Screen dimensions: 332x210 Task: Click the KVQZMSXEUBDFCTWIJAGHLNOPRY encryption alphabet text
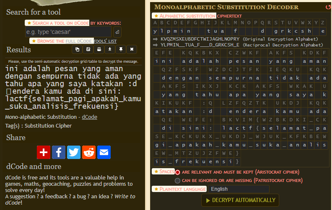point(200,39)
